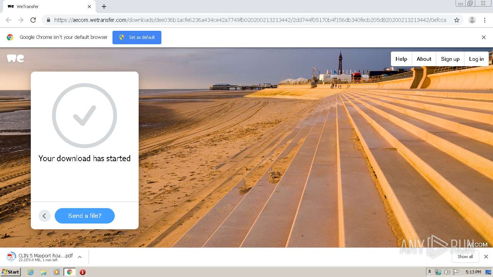Dismiss the default browser notification bar
Screen dimensions: 493x277
484,37
